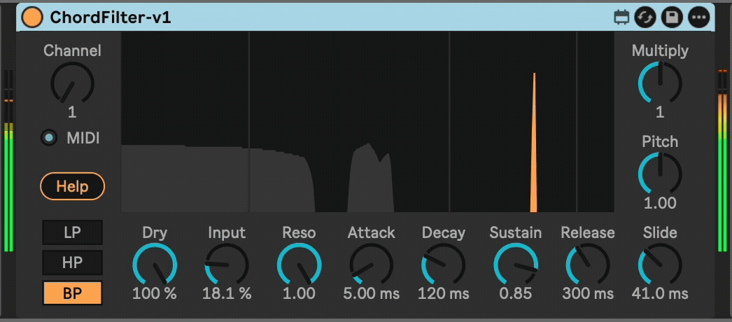
Task: Select the LP filter mode
Action: [x=72, y=233]
